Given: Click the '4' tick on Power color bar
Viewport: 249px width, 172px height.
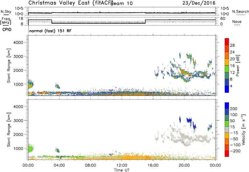Looking at the screenshot, I should pyautogui.click(x=231, y=86).
